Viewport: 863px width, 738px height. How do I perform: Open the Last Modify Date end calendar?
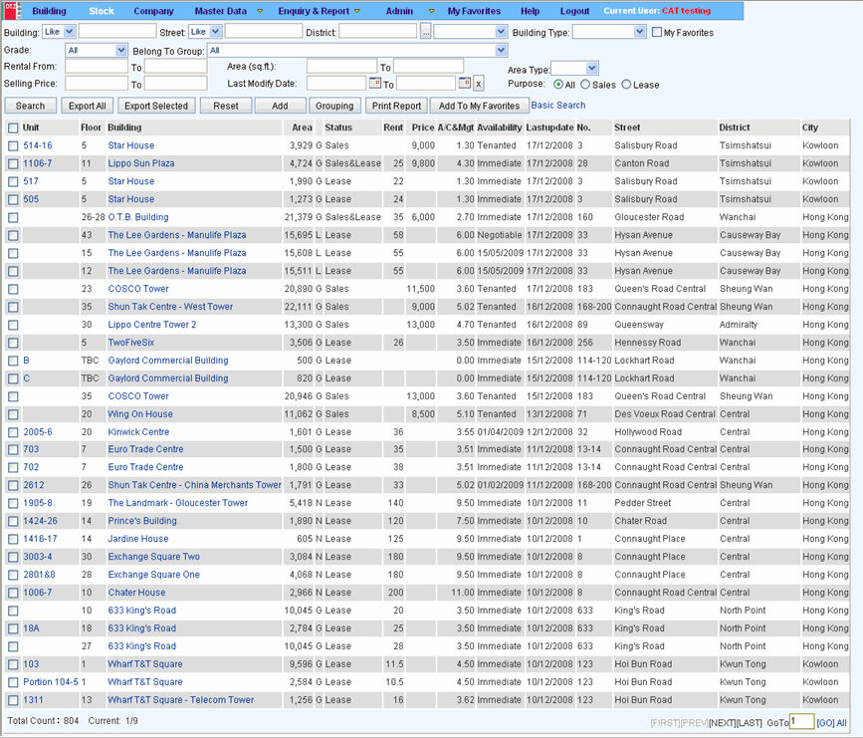[464, 84]
